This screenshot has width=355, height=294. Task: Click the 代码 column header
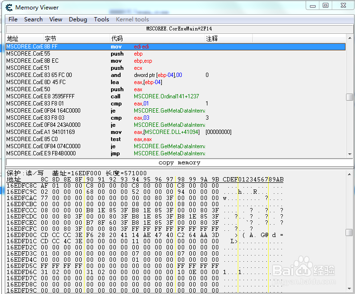(x=158, y=38)
